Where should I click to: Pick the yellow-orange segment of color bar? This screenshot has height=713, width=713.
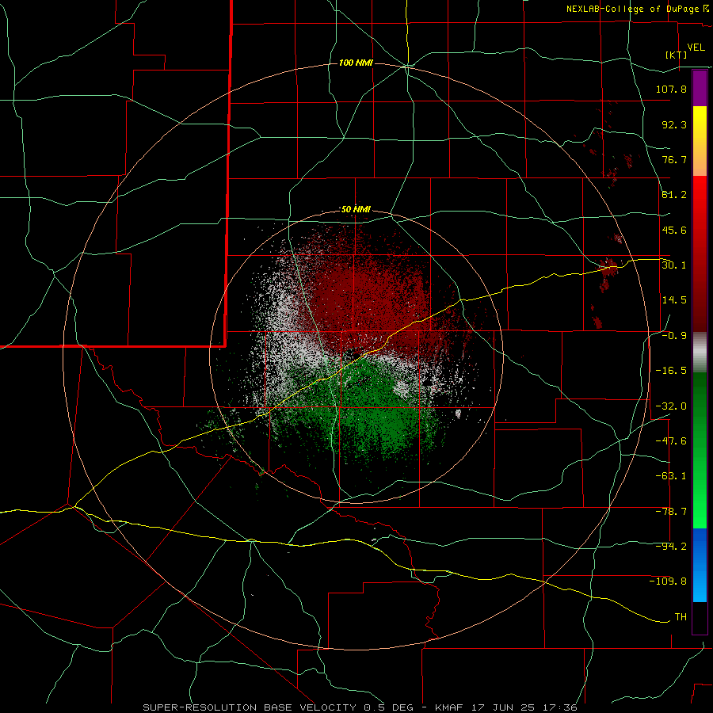[x=700, y=141]
